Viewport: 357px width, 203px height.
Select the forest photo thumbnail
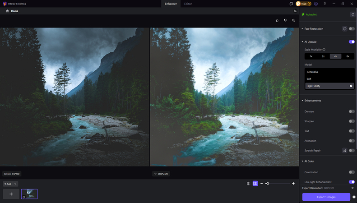(x=29, y=194)
